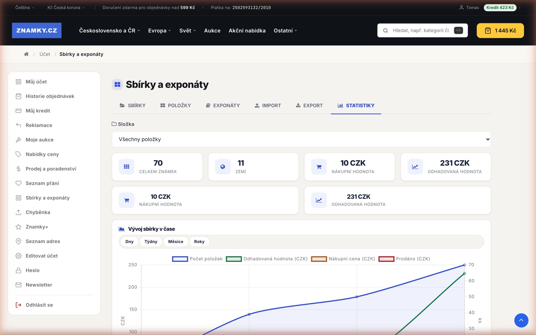Switch to the POLOŽKY tab
This screenshot has height=335, width=536.
[176, 106]
